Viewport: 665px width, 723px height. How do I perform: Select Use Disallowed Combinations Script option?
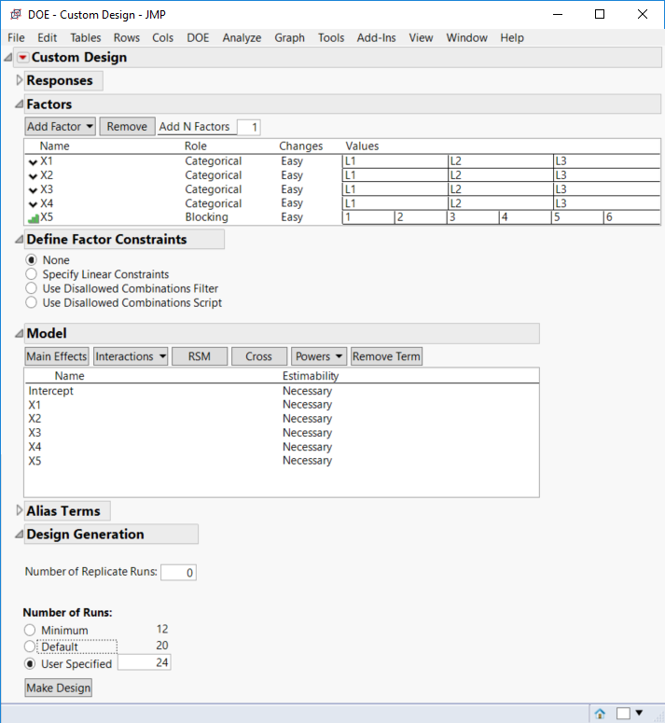tap(31, 303)
